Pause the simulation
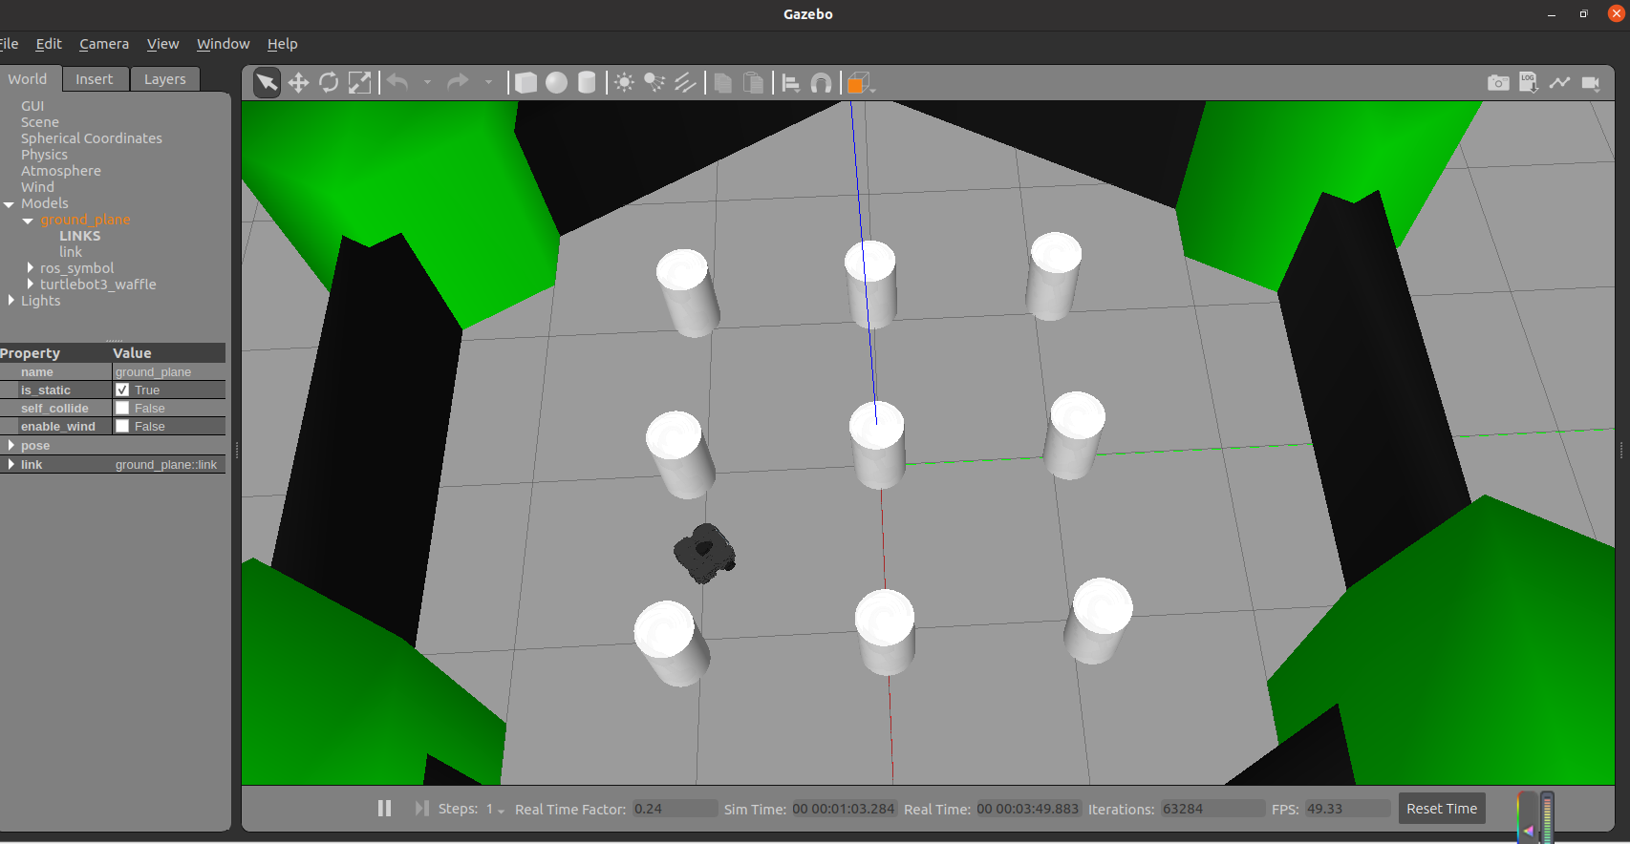The image size is (1630, 844). pyautogui.click(x=384, y=809)
